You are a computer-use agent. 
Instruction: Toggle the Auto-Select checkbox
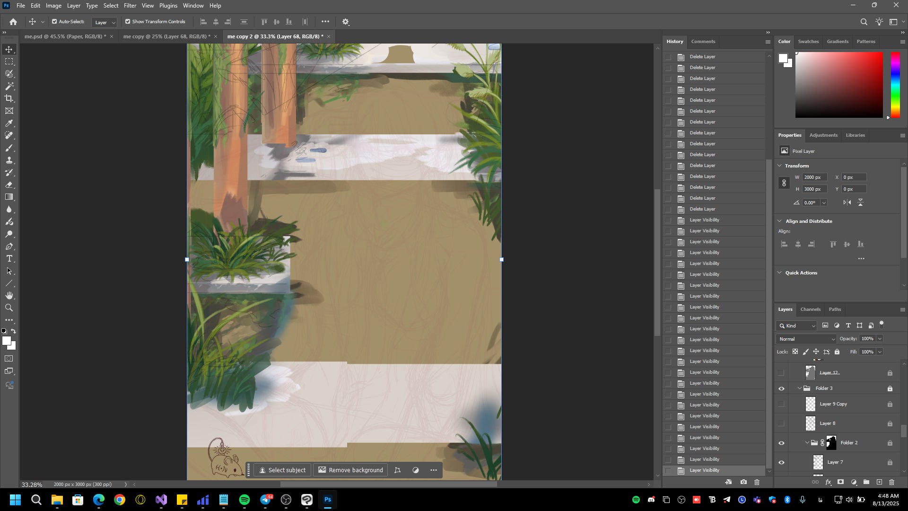[54, 21]
